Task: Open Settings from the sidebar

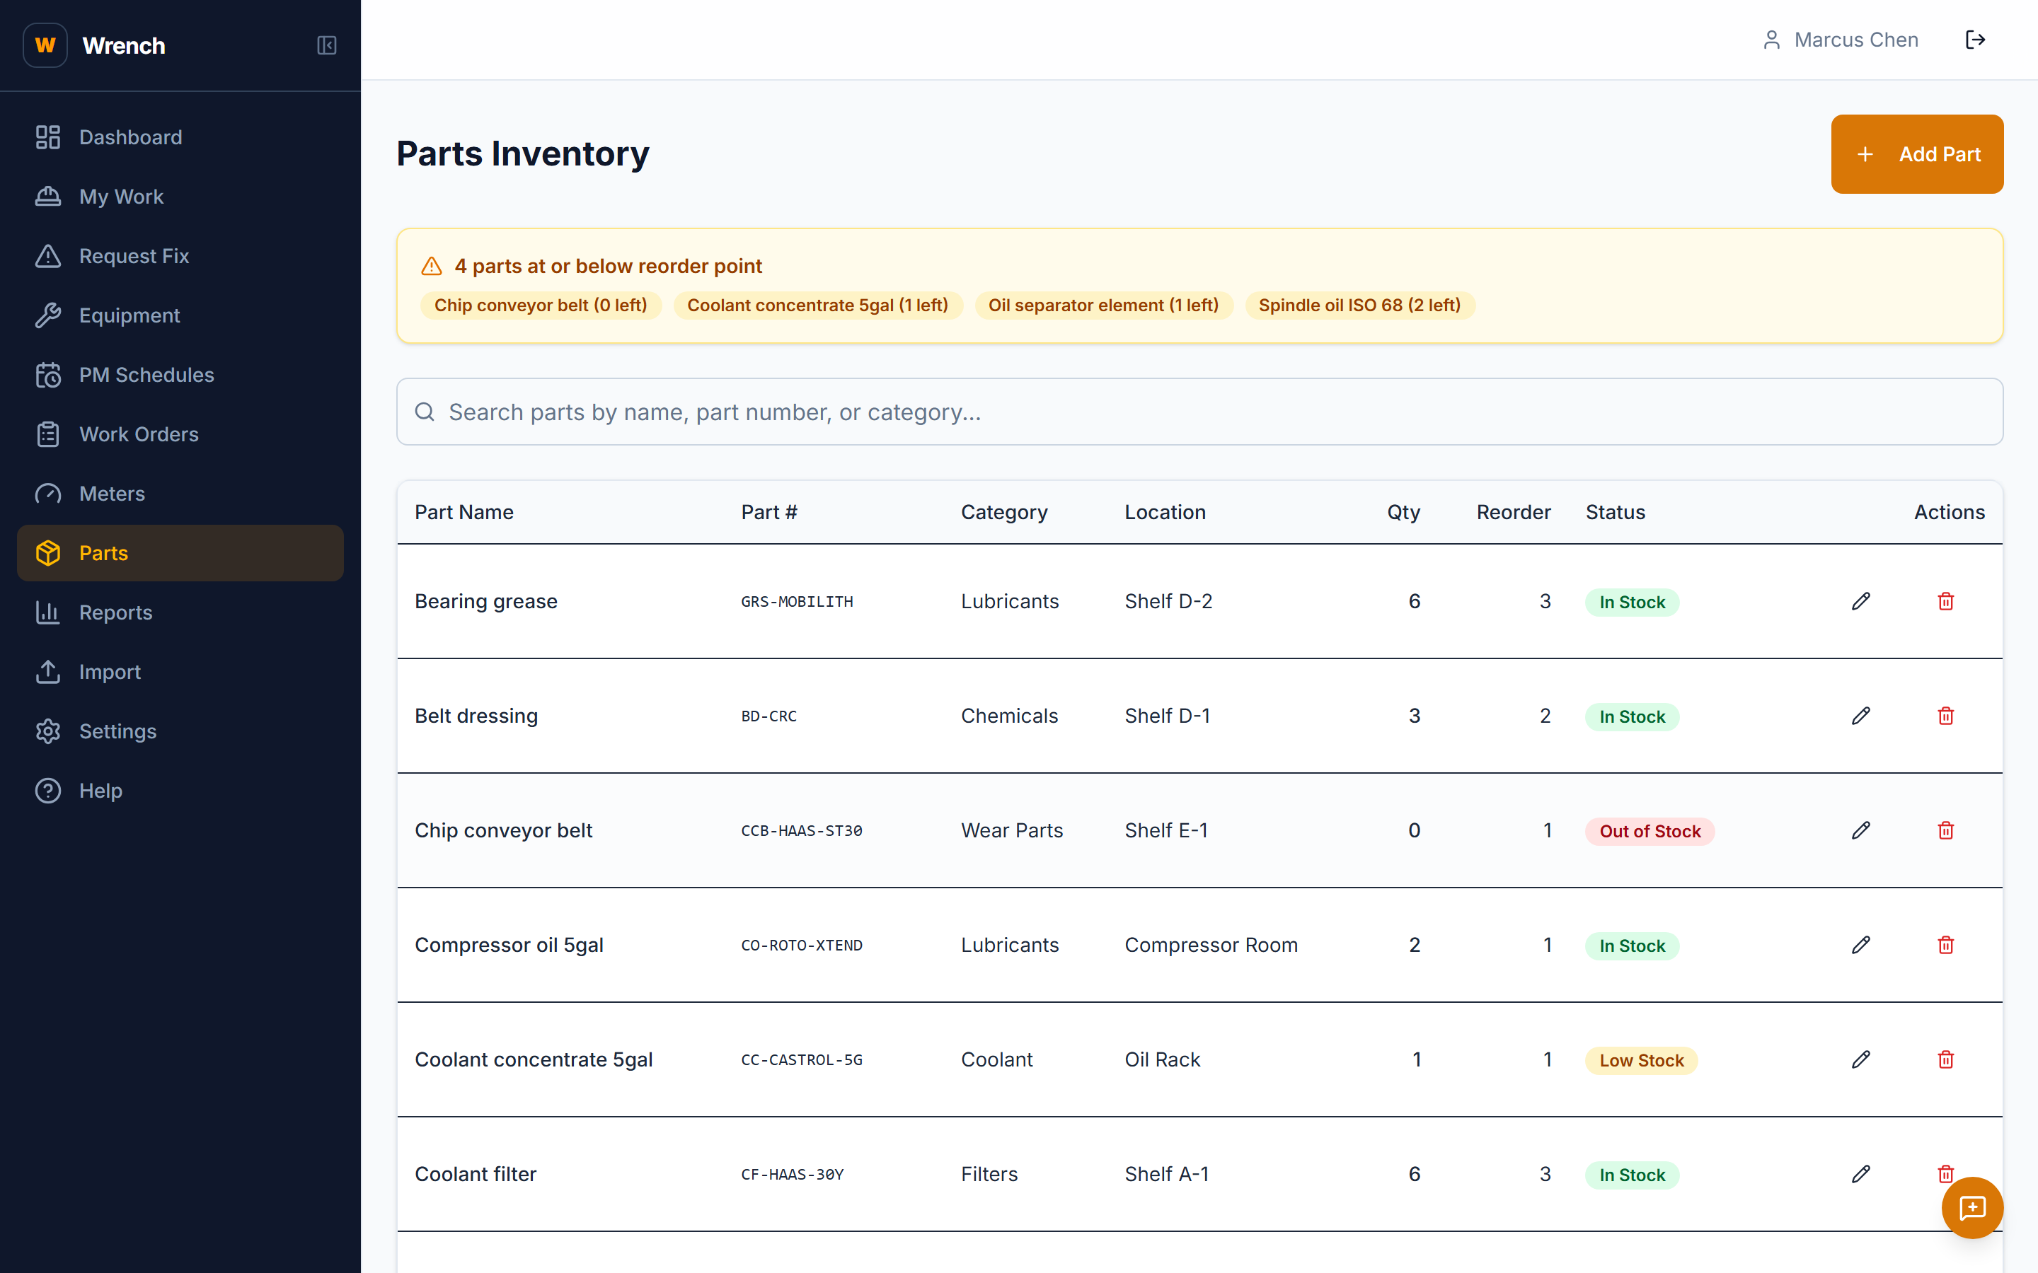Action: tap(118, 731)
